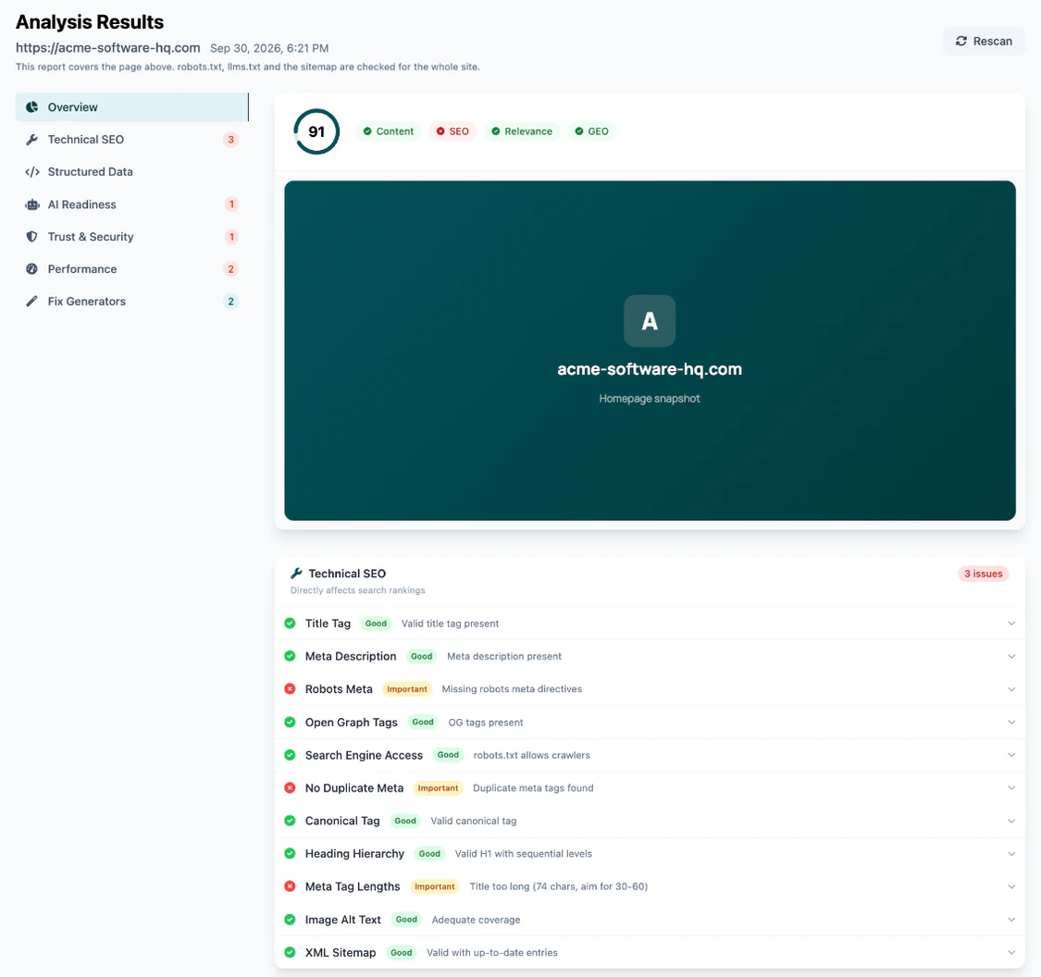This screenshot has width=1041, height=977.
Task: Click the green check icon beside Search Engine Access
Action: (x=291, y=755)
